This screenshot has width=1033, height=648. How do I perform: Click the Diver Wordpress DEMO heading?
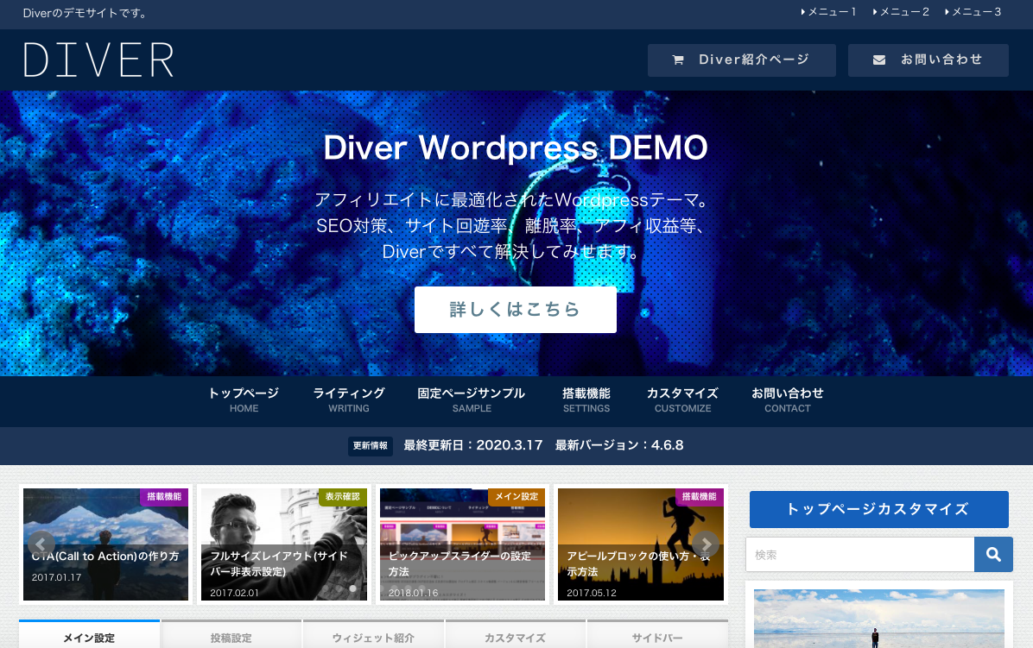point(515,148)
